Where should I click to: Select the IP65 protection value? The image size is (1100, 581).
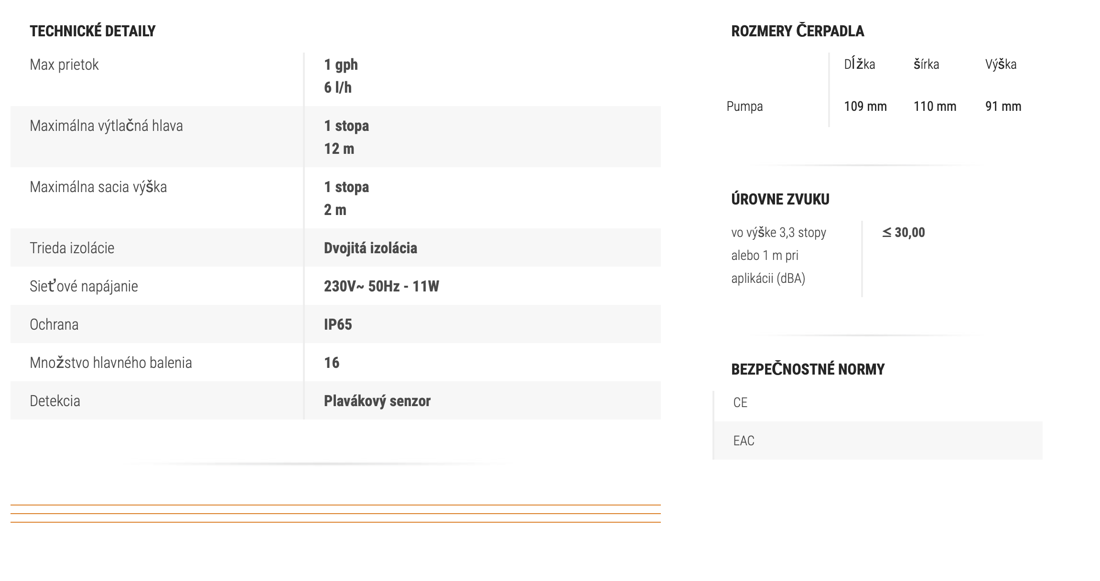pos(338,324)
